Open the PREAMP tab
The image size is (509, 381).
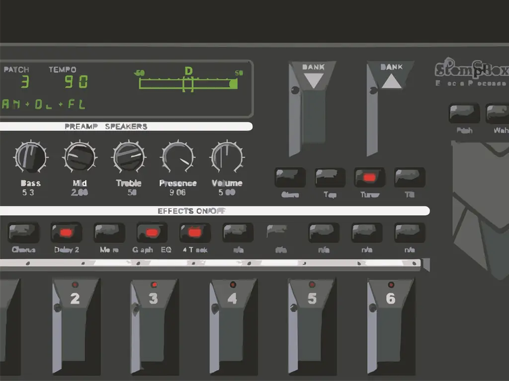81,127
